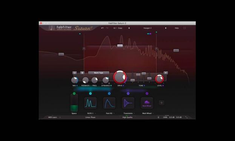Click the green Space slider
The height and width of the screenshot is (141, 235).
coord(74,103)
